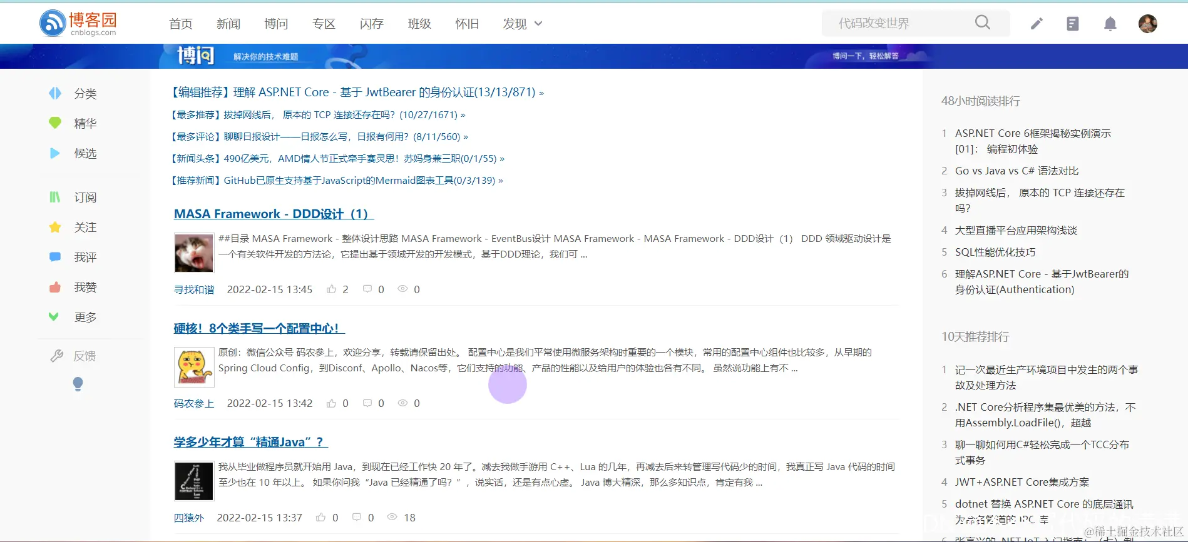Open comments of 精通Java post
1188x542 pixels.
click(x=357, y=517)
